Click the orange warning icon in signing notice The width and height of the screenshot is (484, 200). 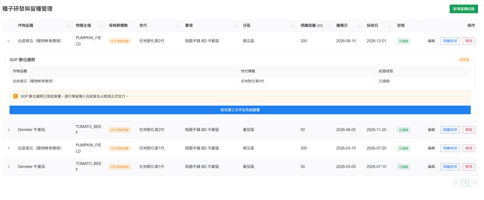coord(16,96)
